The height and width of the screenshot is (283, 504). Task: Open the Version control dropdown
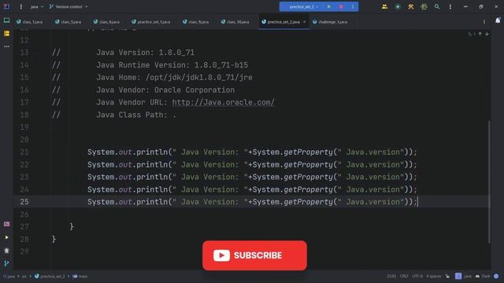click(69, 6)
